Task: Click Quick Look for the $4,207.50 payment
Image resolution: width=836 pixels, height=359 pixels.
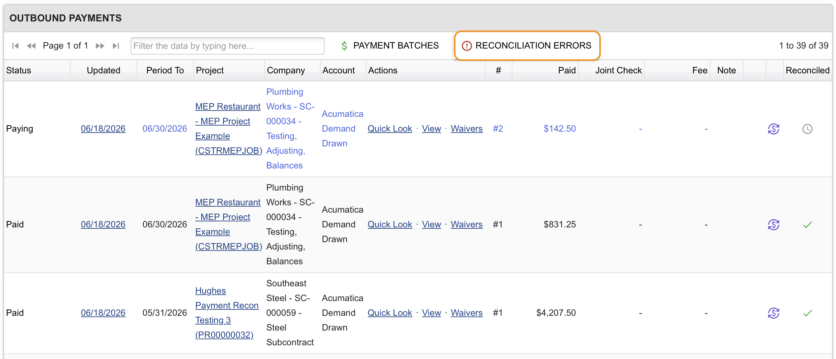Action: [x=390, y=313]
